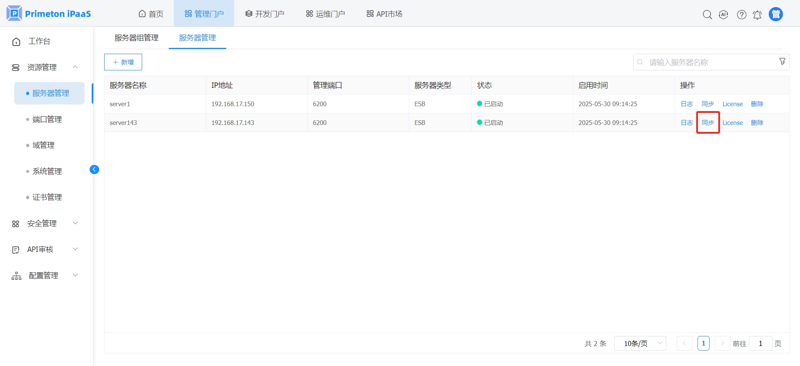The image size is (800, 366).
Task: Click the help question mark icon
Action: tap(742, 15)
